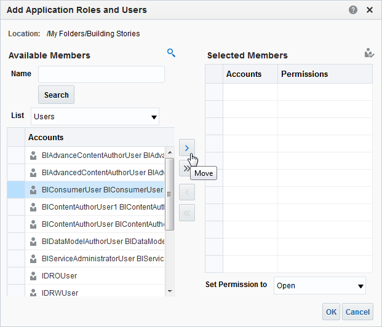The image size is (382, 327).
Task: Click the accounts list vertical scrollbar
Action: click(x=170, y=194)
